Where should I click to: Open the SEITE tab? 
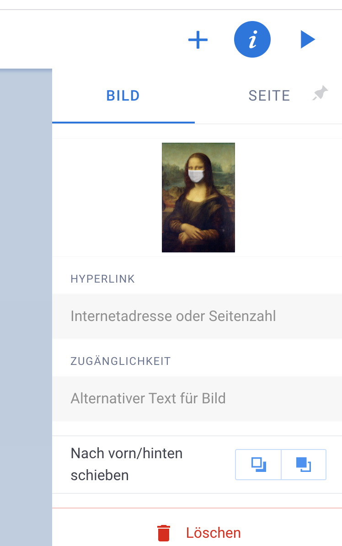pyautogui.click(x=269, y=96)
